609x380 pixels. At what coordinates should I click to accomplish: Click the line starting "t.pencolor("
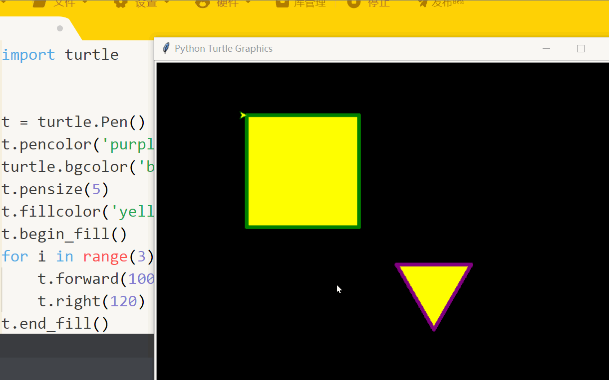coord(78,144)
